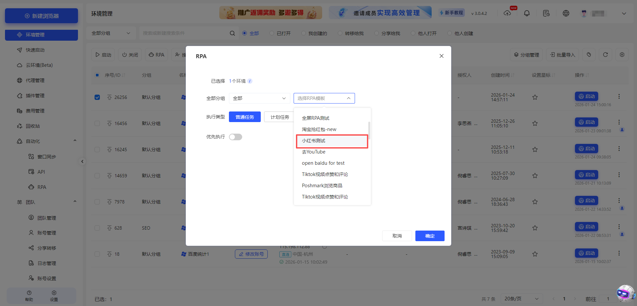637x306 pixels.
Task: Click the 批量导入 button
Action: (562, 55)
